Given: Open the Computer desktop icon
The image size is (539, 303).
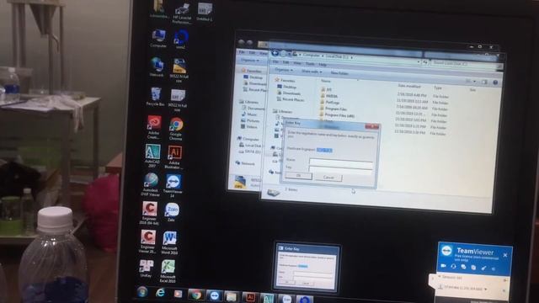Looking at the screenshot, I should coord(158,39).
